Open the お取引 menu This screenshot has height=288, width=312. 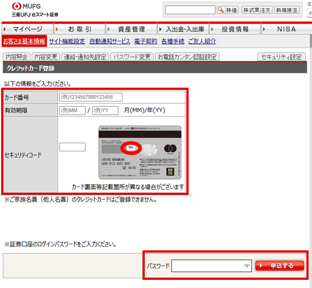pos(80,28)
